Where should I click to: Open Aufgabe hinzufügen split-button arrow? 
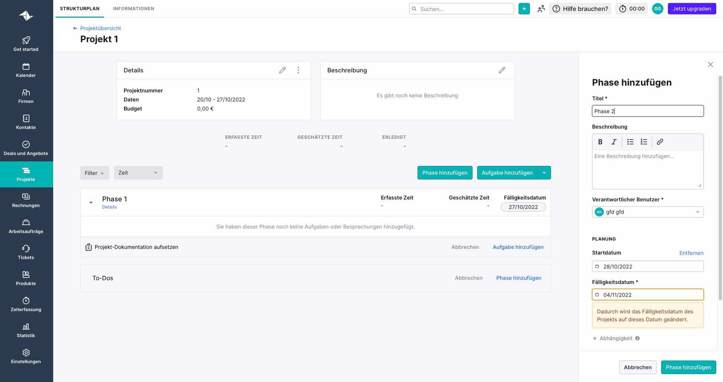click(x=544, y=173)
